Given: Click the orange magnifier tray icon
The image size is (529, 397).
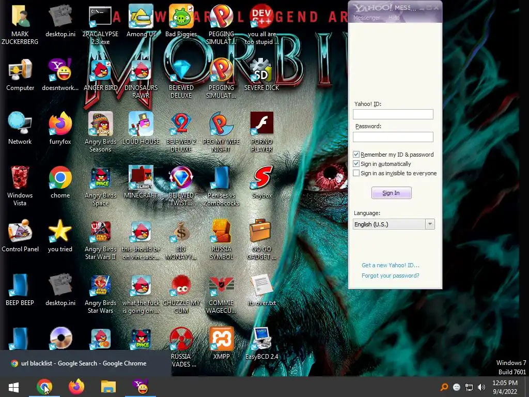Looking at the screenshot, I should click(x=444, y=387).
